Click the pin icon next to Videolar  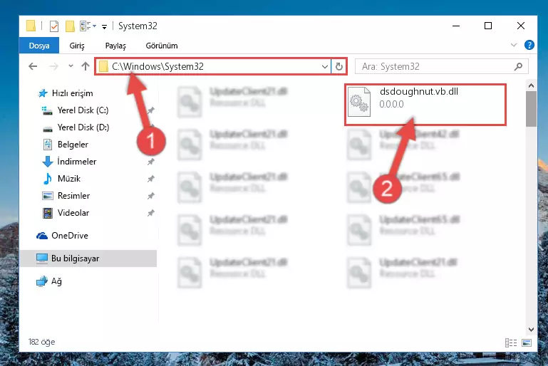[150, 213]
